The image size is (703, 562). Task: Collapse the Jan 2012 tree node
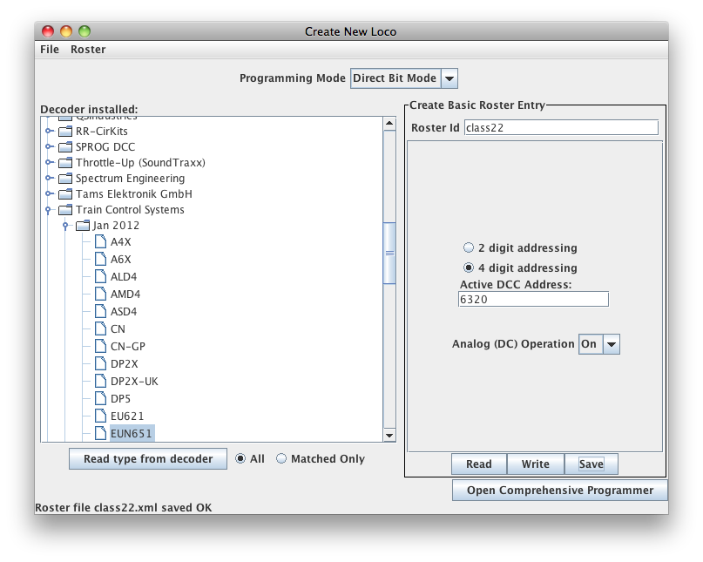(x=65, y=226)
